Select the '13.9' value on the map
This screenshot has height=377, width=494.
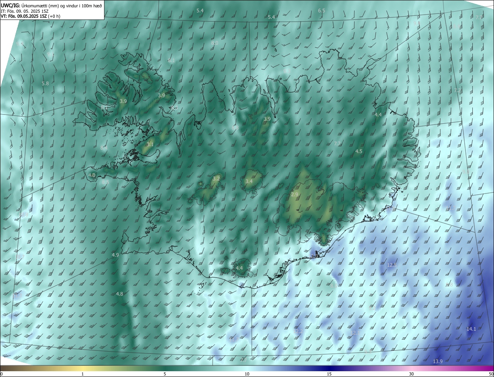(438, 362)
